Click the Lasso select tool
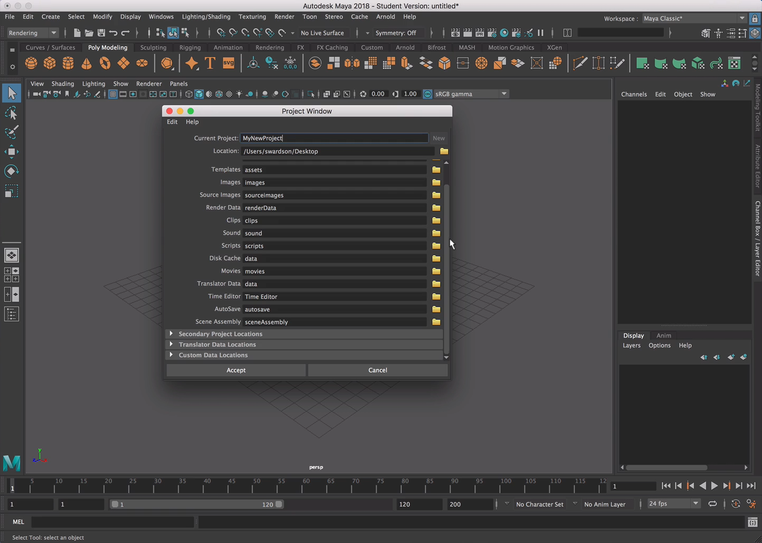The height and width of the screenshot is (543, 762). 11,113
